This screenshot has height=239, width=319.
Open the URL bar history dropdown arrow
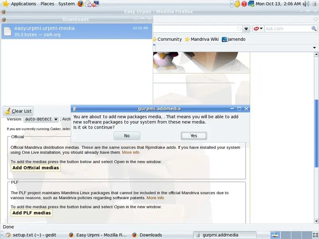point(246,29)
